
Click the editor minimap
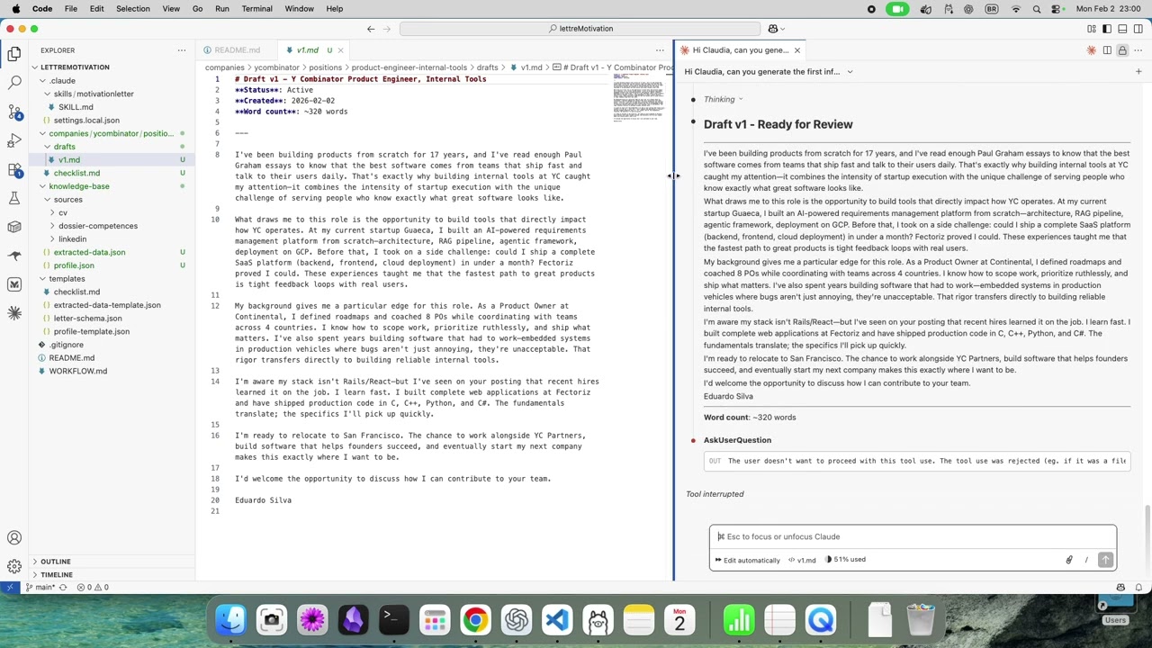[639, 97]
